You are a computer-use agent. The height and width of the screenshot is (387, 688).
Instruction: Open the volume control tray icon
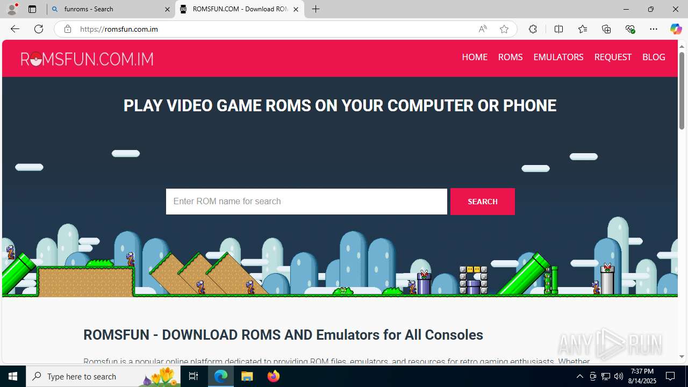point(619,376)
